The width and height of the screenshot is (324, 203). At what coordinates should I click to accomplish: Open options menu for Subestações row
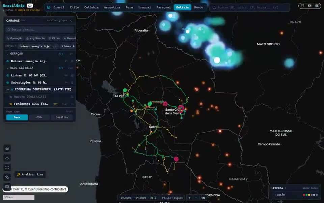(72, 83)
